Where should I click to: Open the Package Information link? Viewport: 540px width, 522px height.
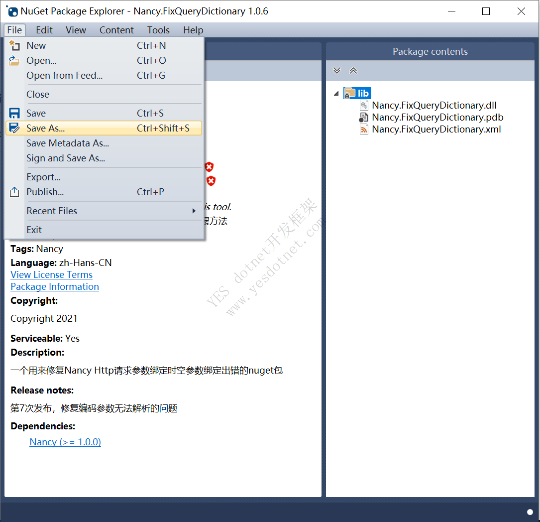click(55, 287)
